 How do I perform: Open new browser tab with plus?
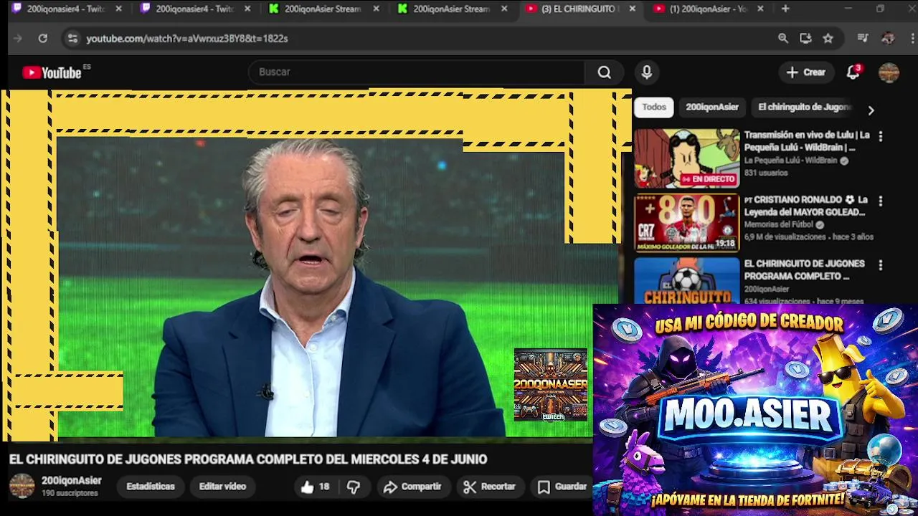pos(785,9)
